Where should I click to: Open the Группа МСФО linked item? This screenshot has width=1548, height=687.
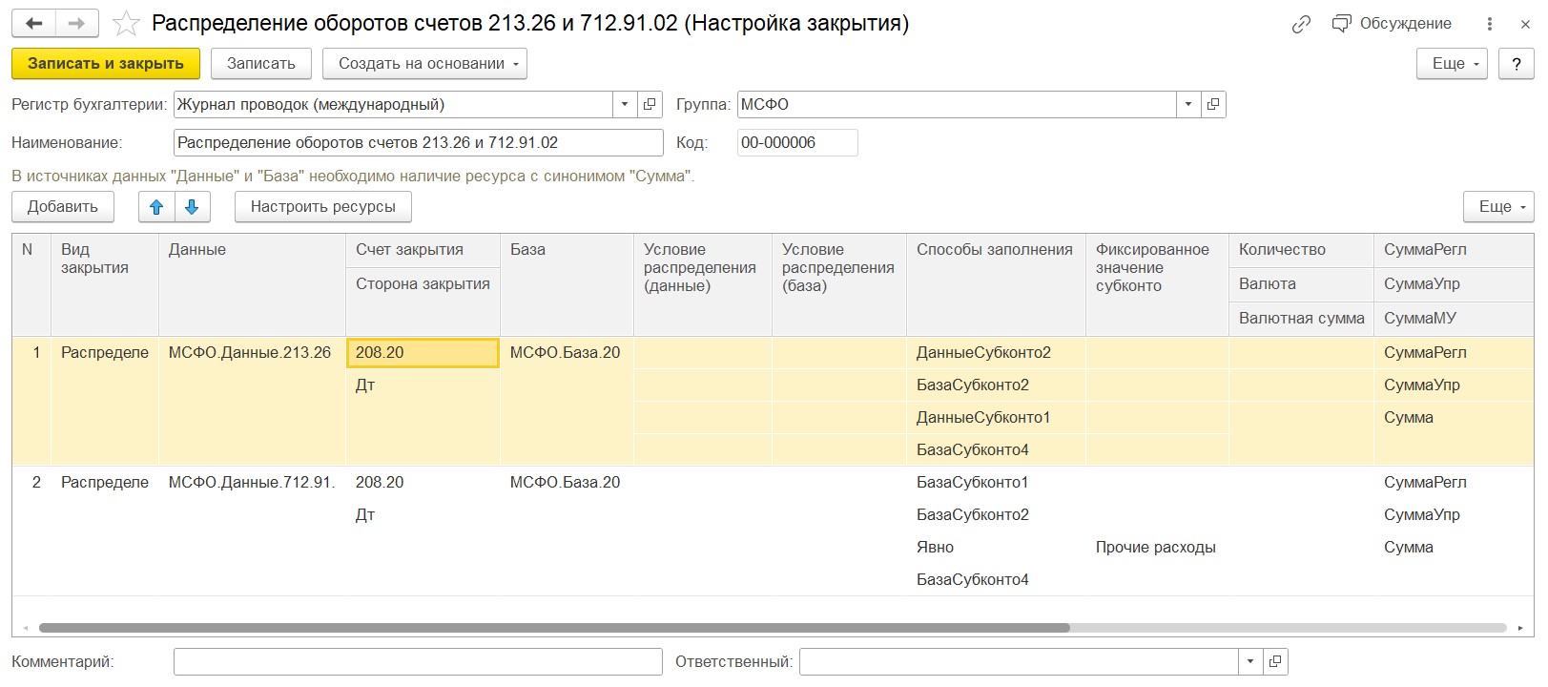1212,104
